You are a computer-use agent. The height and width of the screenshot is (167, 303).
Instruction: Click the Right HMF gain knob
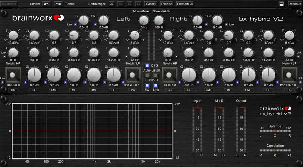248,75
